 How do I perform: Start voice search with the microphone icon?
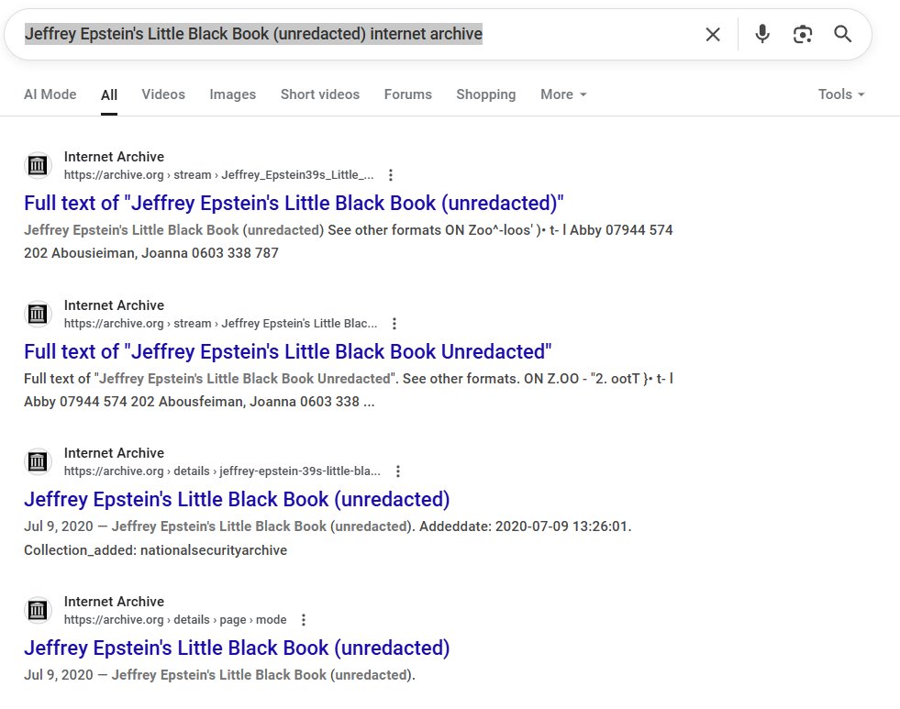click(x=762, y=35)
